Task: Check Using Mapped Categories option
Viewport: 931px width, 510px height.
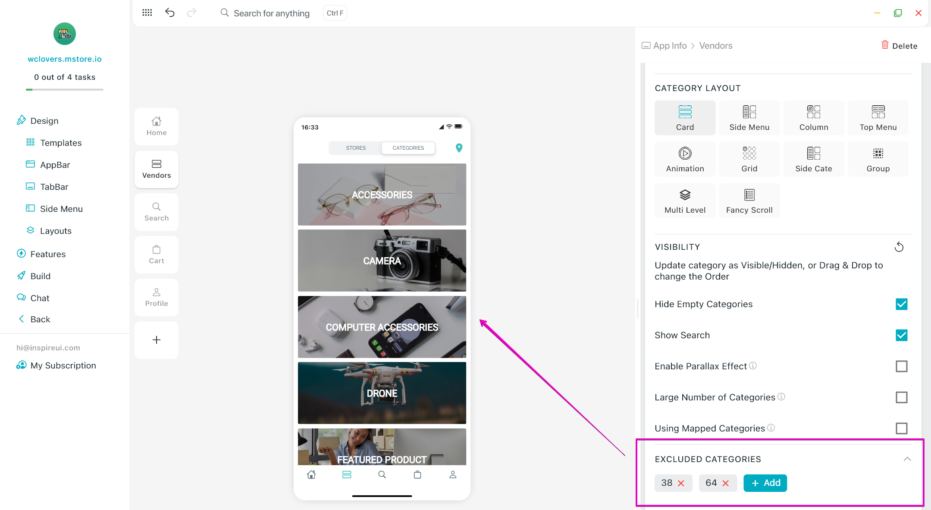Action: tap(901, 428)
